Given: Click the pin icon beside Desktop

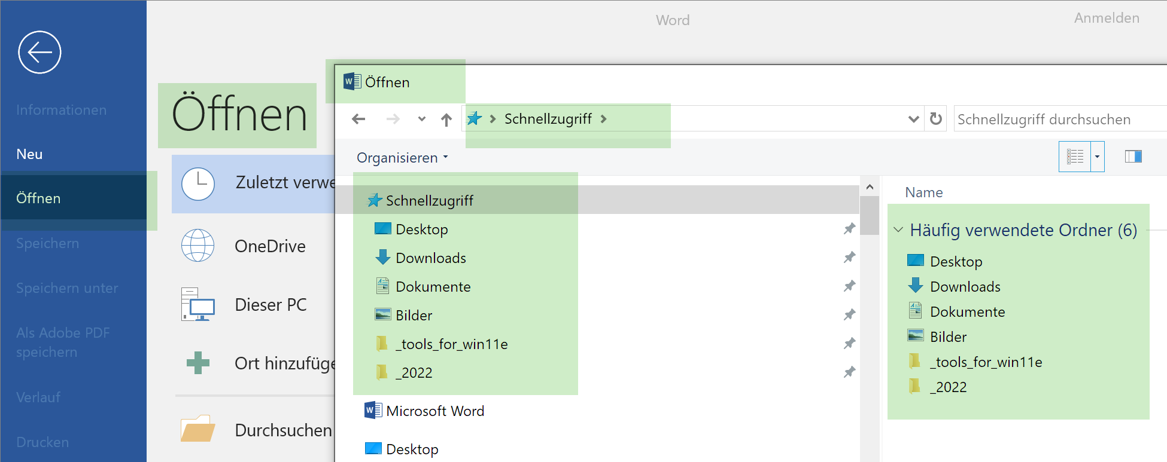Looking at the screenshot, I should click(x=849, y=229).
